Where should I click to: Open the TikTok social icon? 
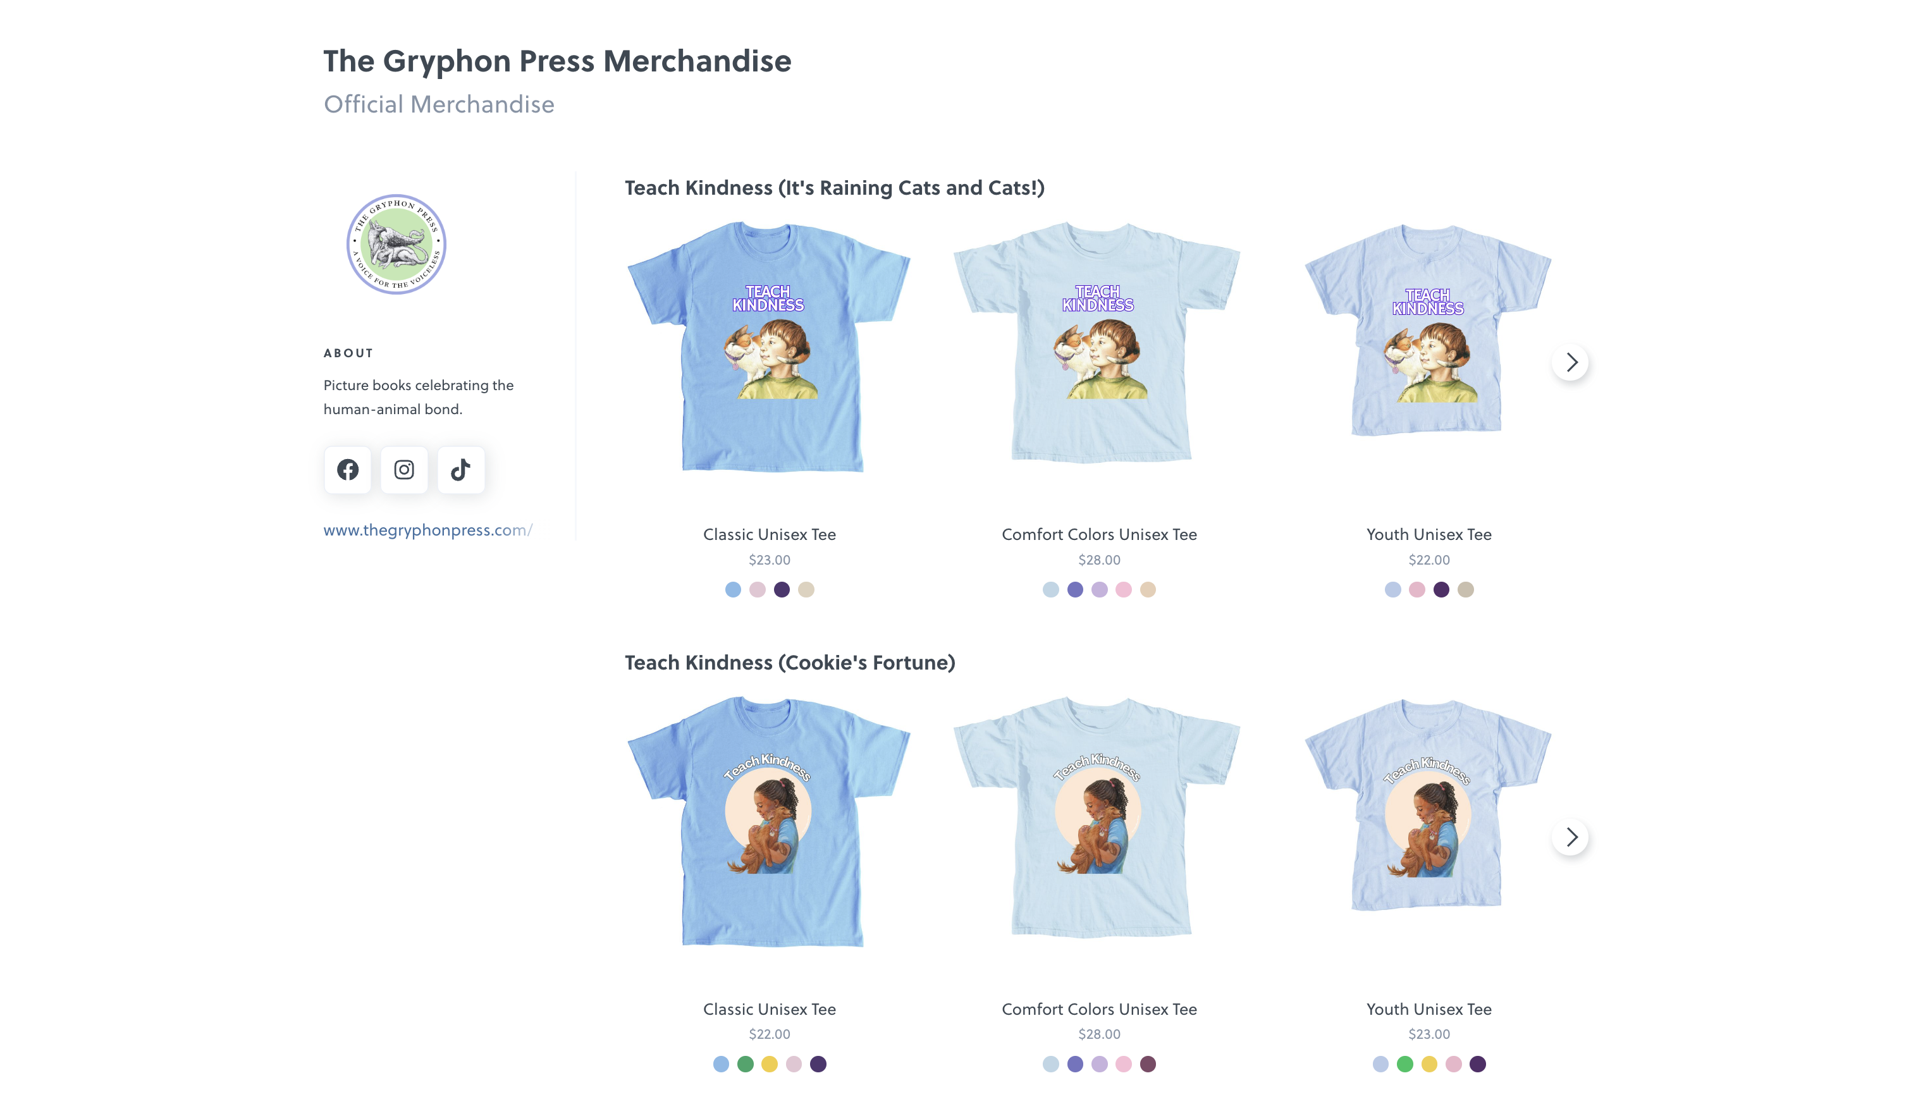(460, 470)
